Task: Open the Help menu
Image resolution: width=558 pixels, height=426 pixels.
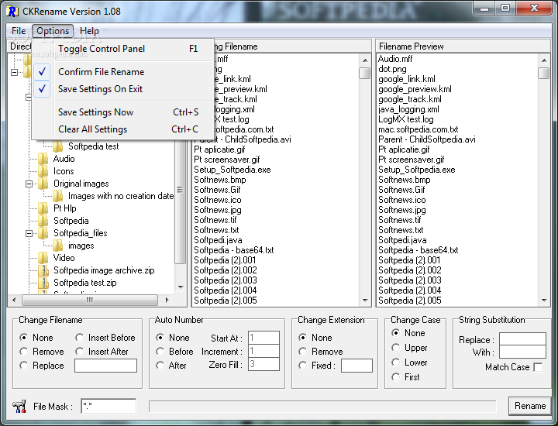Action: click(x=89, y=31)
